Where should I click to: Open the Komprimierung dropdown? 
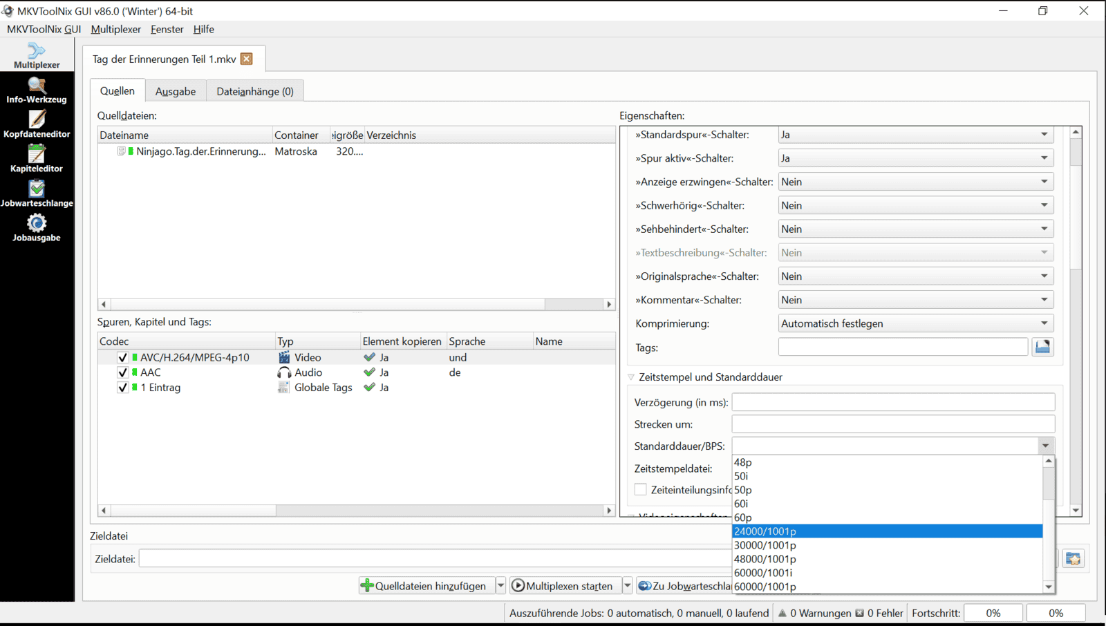(915, 323)
